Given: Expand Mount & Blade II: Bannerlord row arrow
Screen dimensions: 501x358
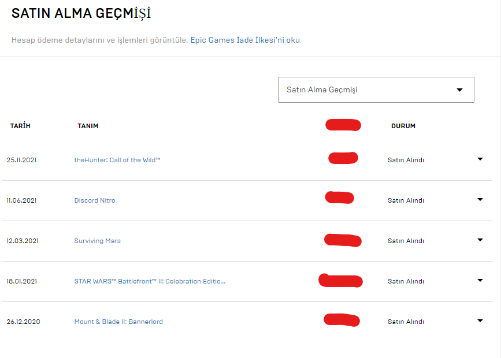Looking at the screenshot, I should pos(480,320).
